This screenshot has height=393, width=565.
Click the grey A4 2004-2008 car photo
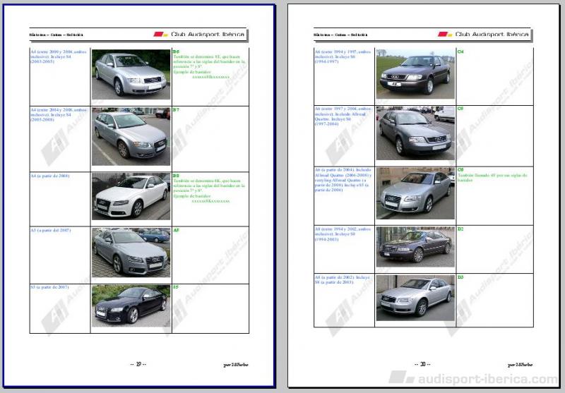(131, 136)
